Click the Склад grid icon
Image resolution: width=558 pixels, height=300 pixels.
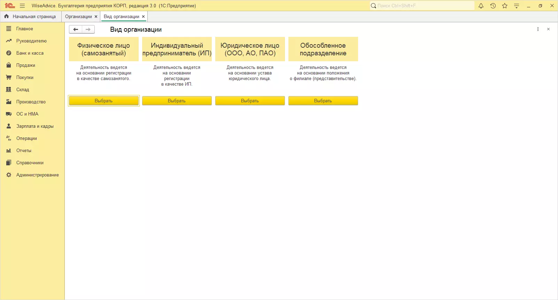(x=9, y=89)
